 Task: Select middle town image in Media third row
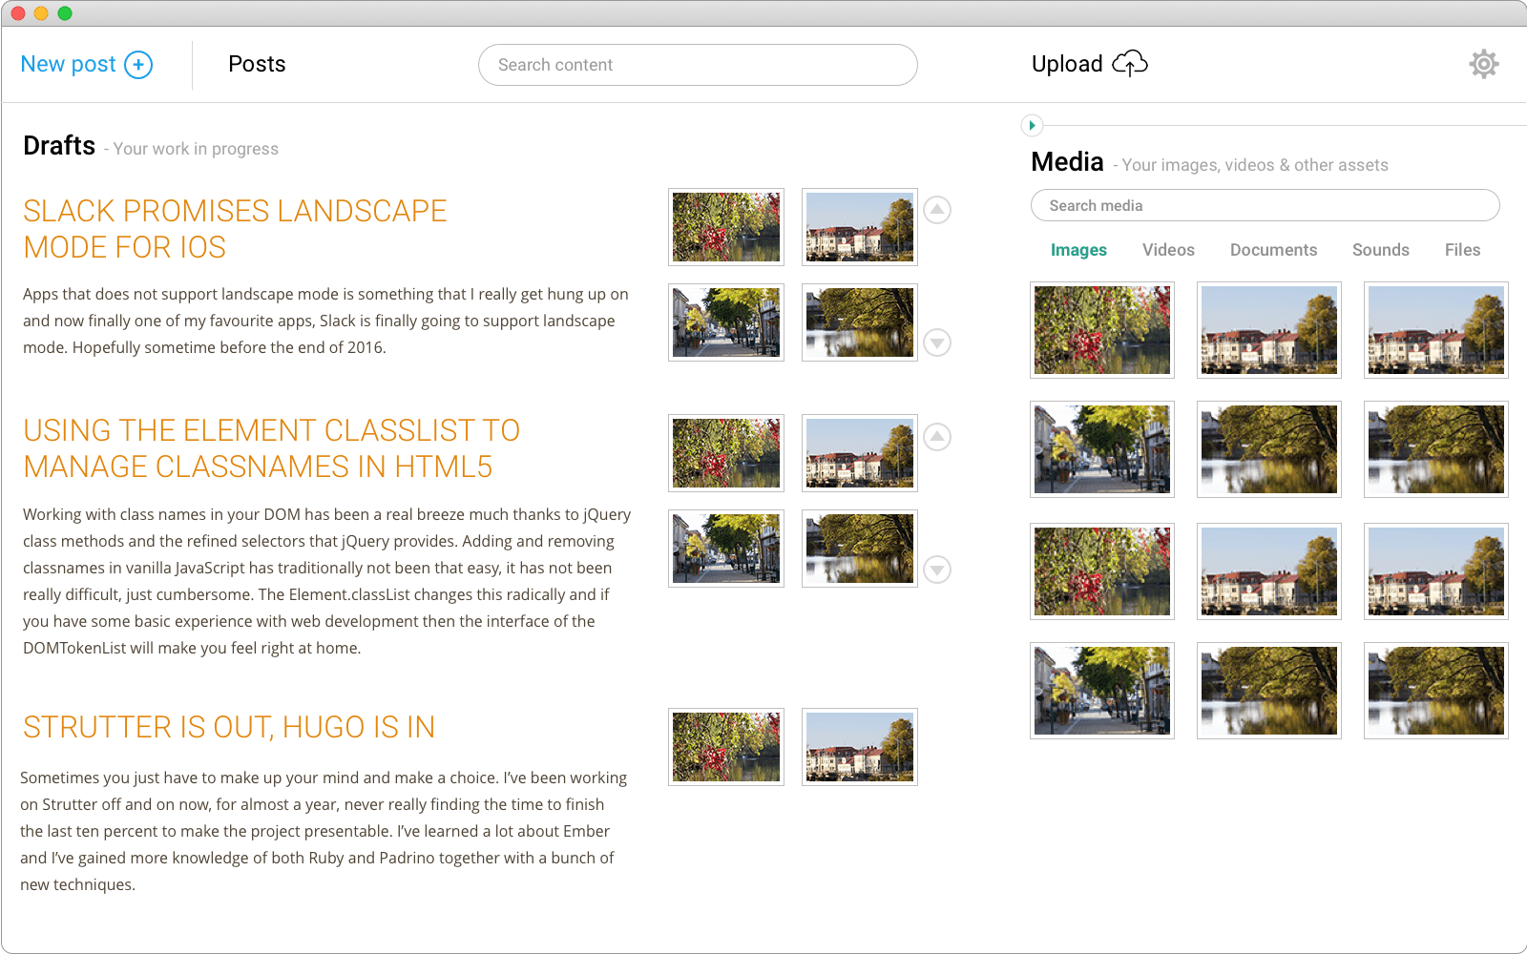tap(1269, 571)
